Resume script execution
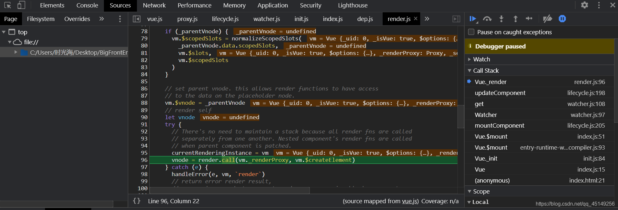The height and width of the screenshot is (210, 618). coord(473,19)
